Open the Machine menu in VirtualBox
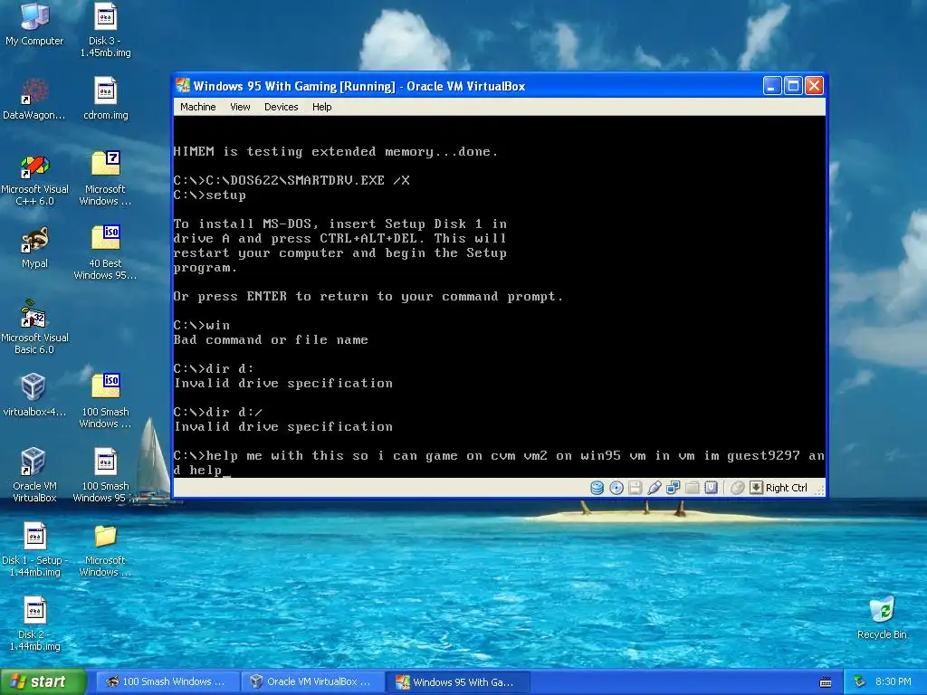 [198, 107]
